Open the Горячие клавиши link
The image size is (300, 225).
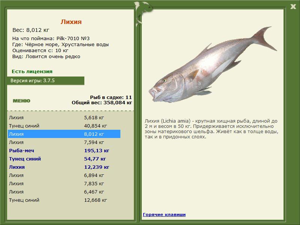(164, 214)
